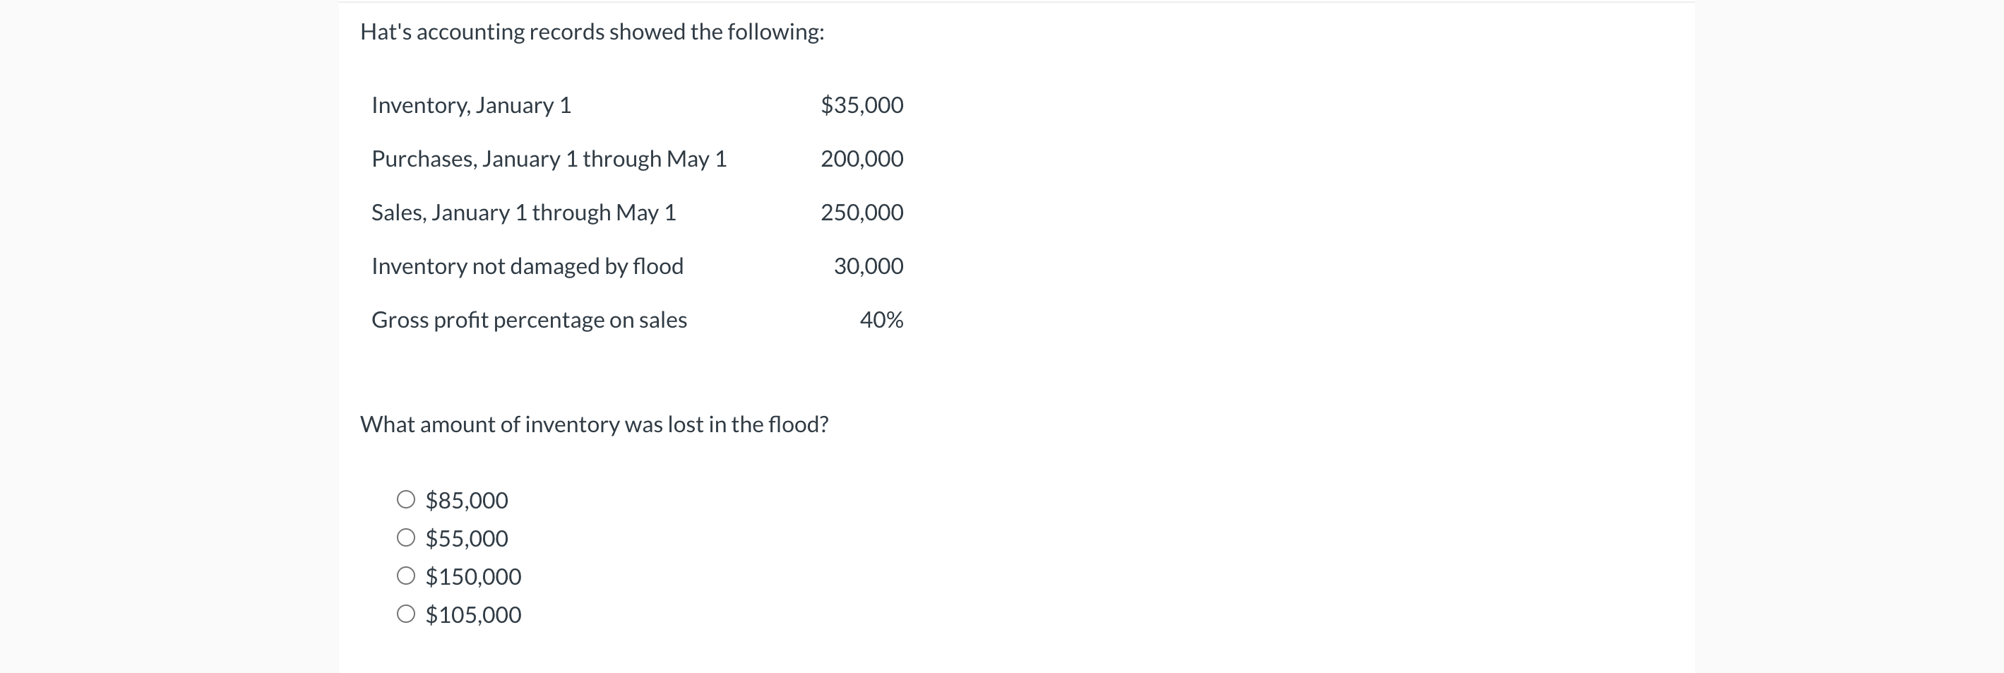Select the $85,000 radio button
The width and height of the screenshot is (2004, 673).
(x=406, y=499)
